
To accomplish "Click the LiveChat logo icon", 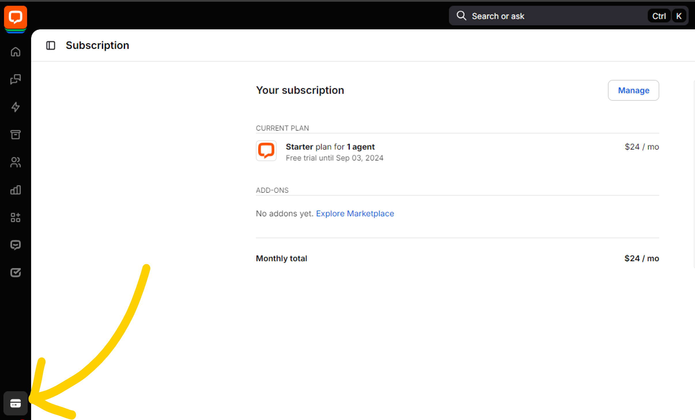I will 16,17.
